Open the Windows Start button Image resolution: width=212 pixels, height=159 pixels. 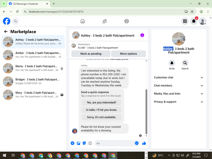[4, 156]
